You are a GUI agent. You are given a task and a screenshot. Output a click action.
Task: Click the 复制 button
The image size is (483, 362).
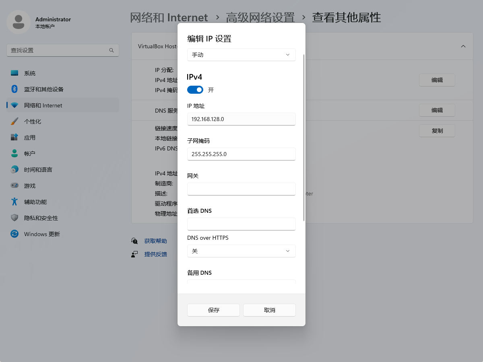[437, 131]
